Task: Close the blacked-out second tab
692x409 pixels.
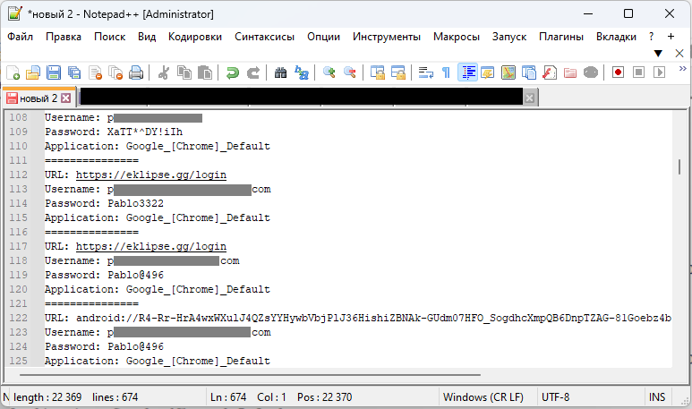Action: [x=530, y=98]
